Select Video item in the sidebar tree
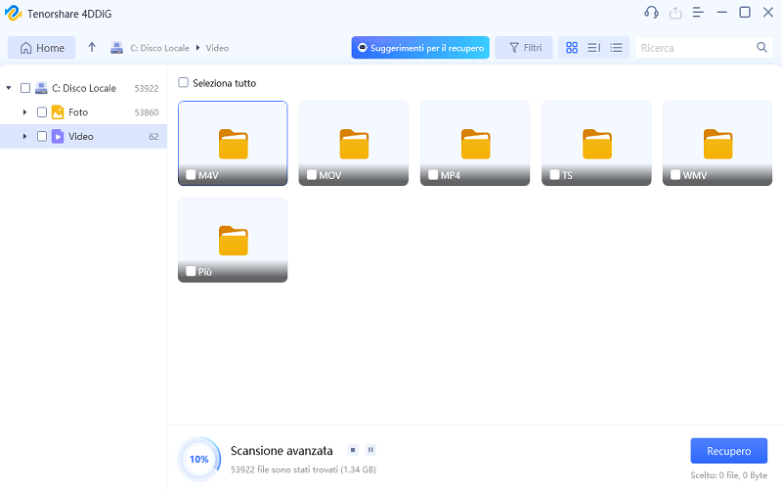Viewport: 782px width, 489px height. pyautogui.click(x=81, y=137)
